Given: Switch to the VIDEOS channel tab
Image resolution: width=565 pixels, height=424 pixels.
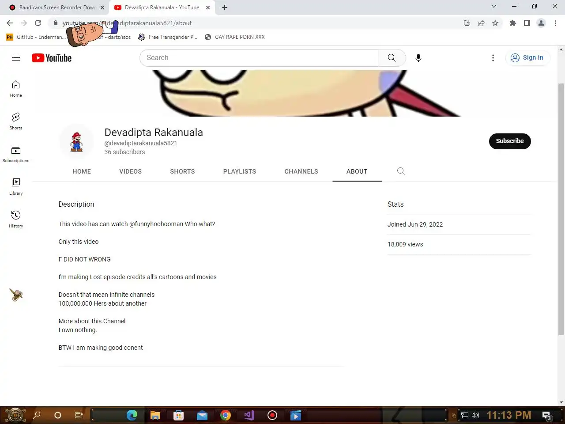Looking at the screenshot, I should 131,171.
